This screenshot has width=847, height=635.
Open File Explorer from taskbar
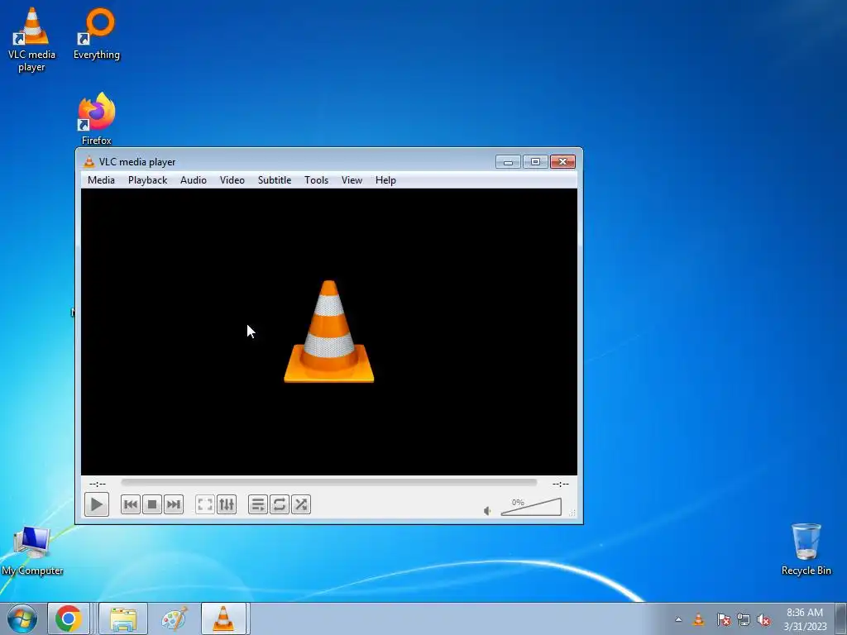pyautogui.click(x=123, y=618)
